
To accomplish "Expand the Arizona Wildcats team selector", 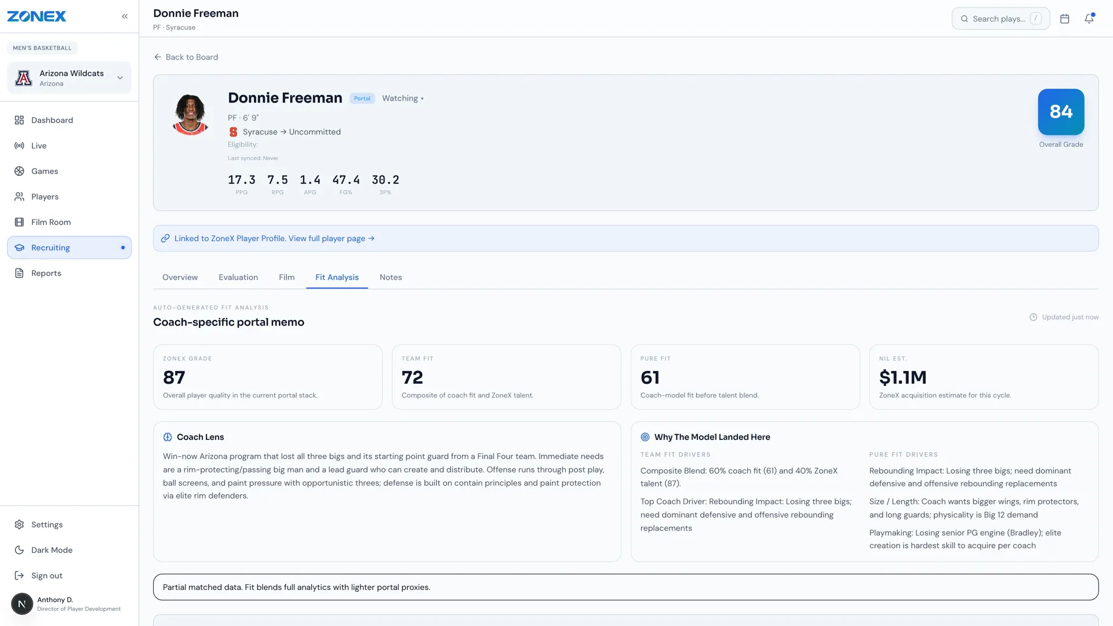I will click(69, 78).
